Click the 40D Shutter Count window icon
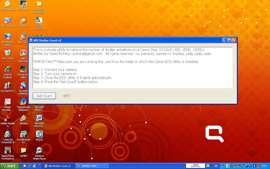This screenshot has width=270, height=169. 31,40
